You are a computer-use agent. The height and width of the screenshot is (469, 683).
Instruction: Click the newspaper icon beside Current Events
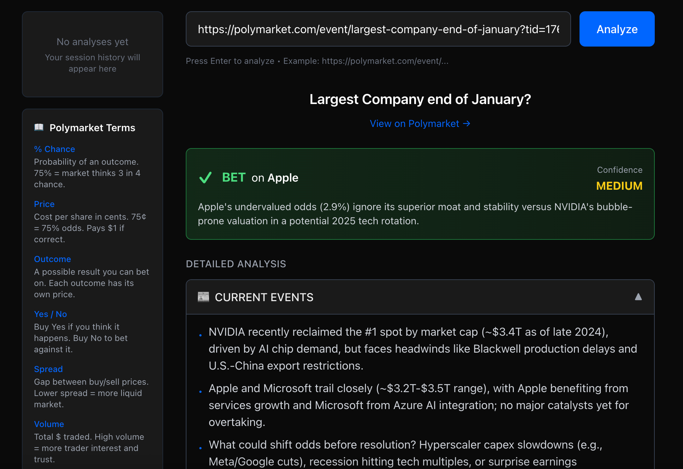coord(203,297)
